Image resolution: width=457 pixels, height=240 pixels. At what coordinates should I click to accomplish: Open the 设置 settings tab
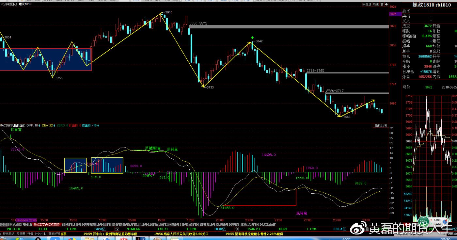point(4,225)
